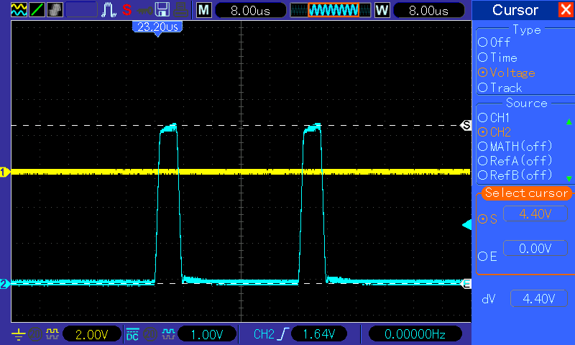Click the W window timebase icon
Viewport: 575px width, 345px height.
pyautogui.click(x=382, y=10)
